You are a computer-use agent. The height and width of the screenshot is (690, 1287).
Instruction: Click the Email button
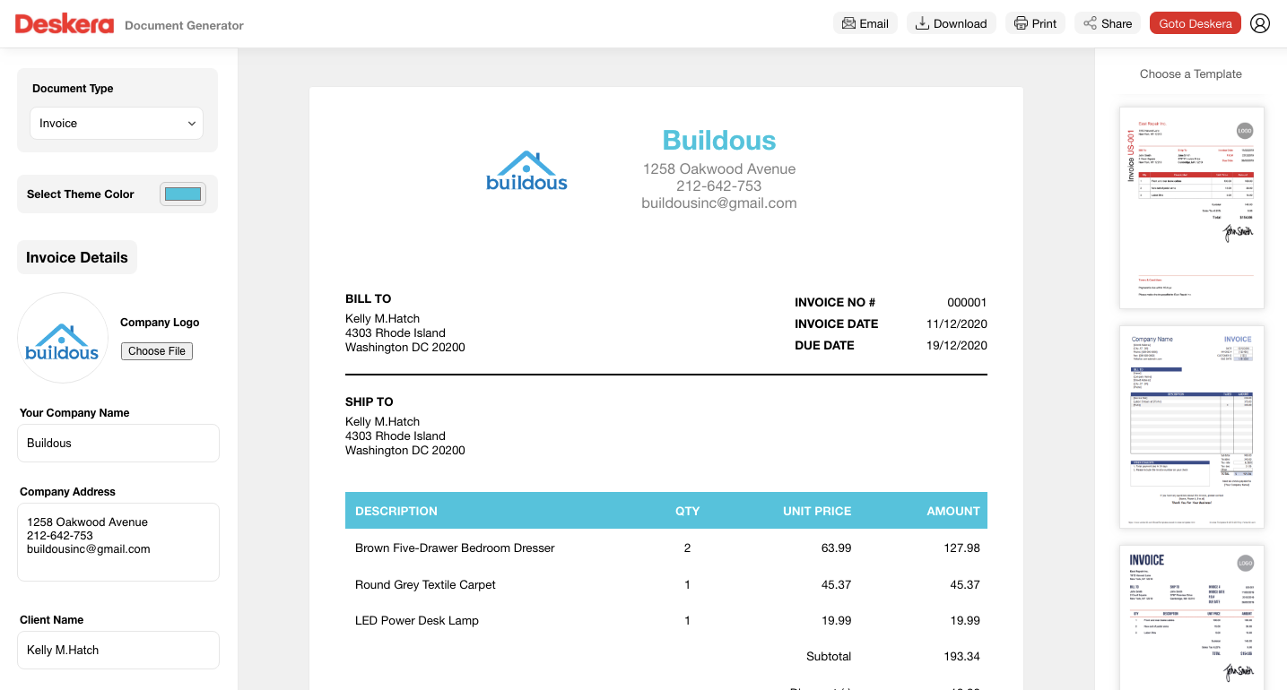click(865, 23)
